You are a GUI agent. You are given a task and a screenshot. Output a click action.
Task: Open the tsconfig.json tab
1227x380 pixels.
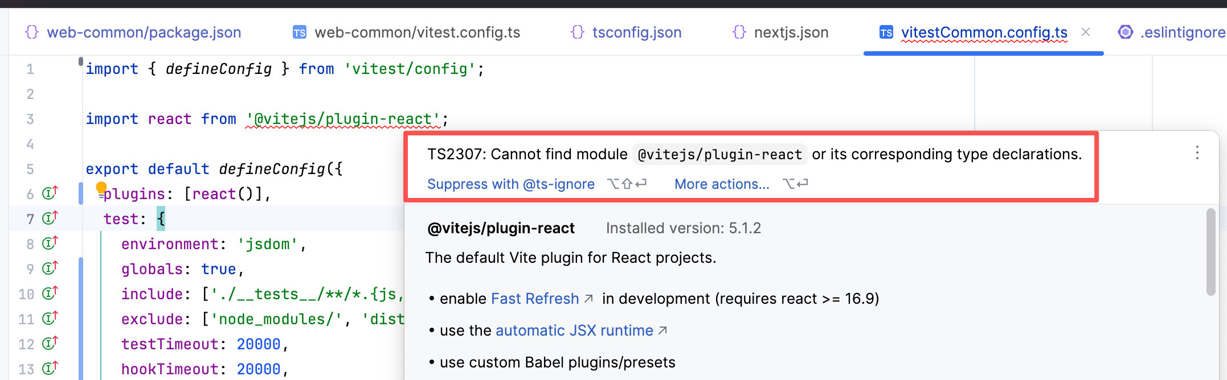[x=636, y=32]
